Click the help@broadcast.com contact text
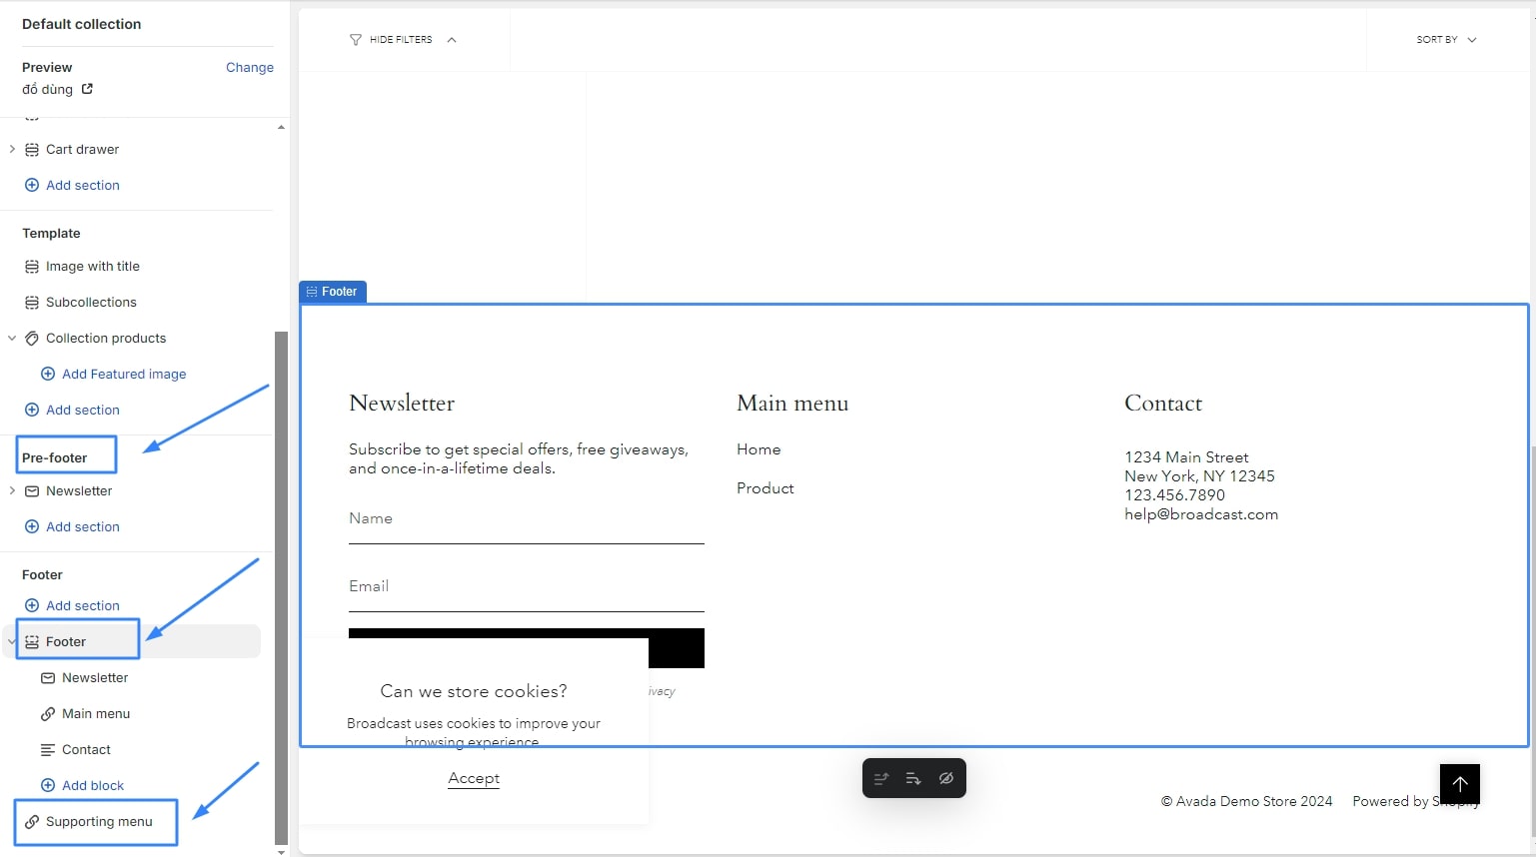The image size is (1536, 857). click(x=1201, y=514)
